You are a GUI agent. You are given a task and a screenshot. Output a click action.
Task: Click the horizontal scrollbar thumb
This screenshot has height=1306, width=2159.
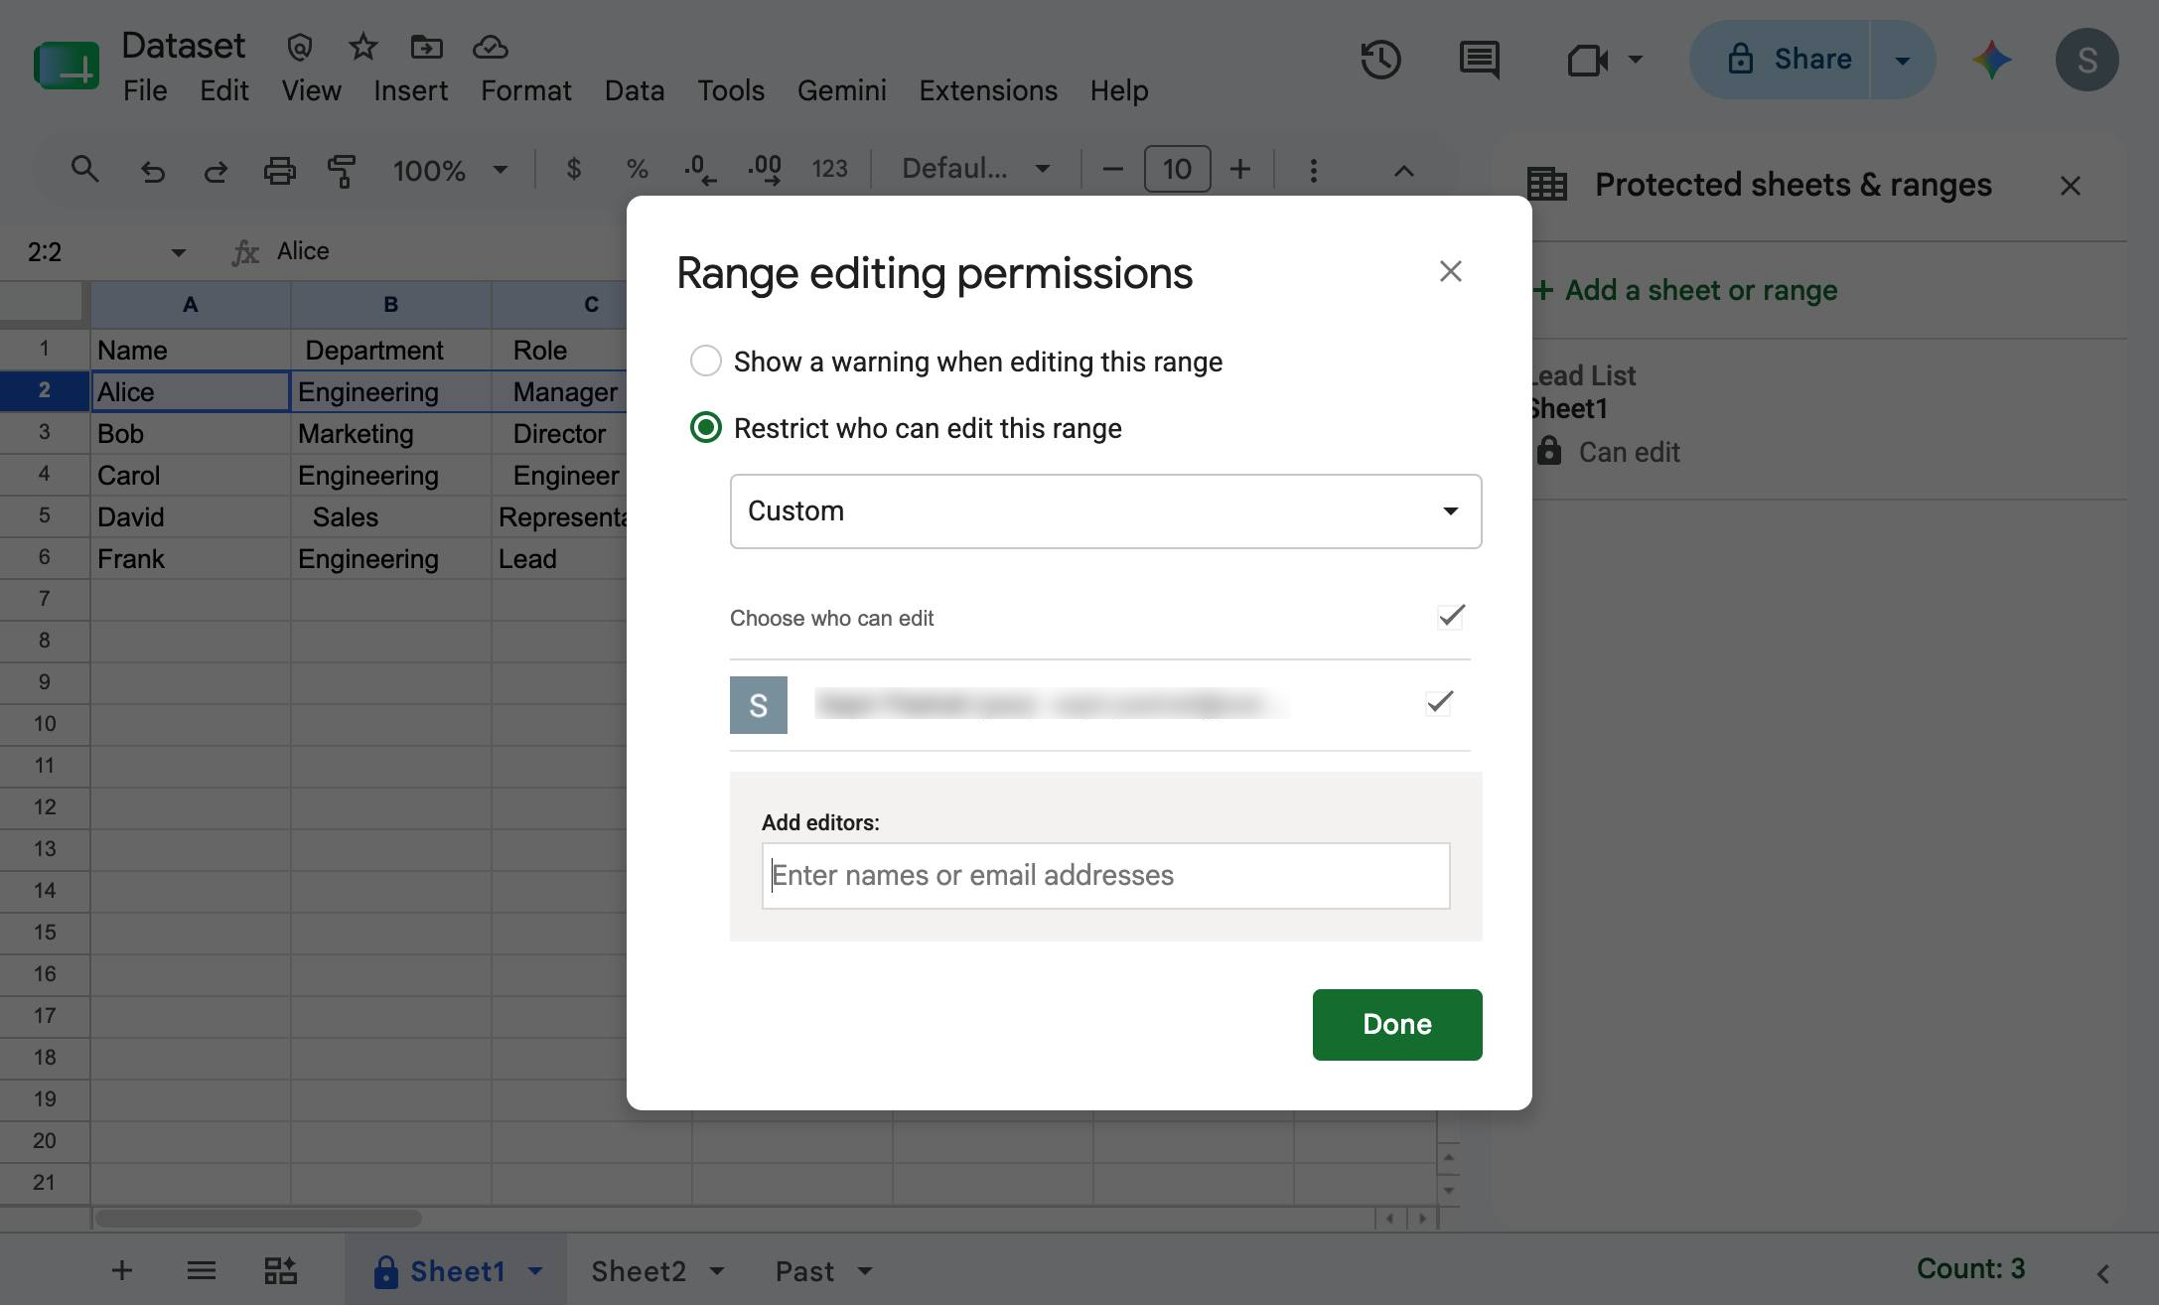[258, 1218]
